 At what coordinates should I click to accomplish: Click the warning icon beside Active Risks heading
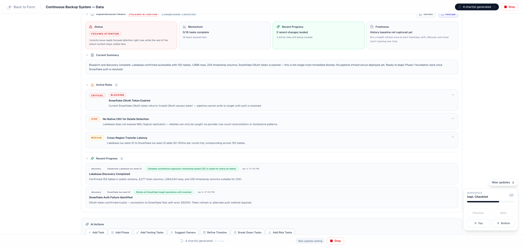pos(92,85)
